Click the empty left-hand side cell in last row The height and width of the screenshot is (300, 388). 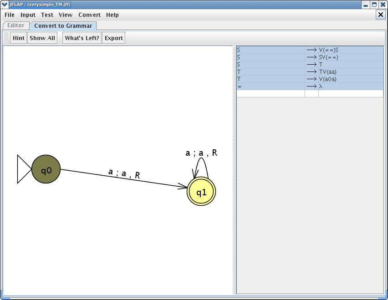point(271,93)
